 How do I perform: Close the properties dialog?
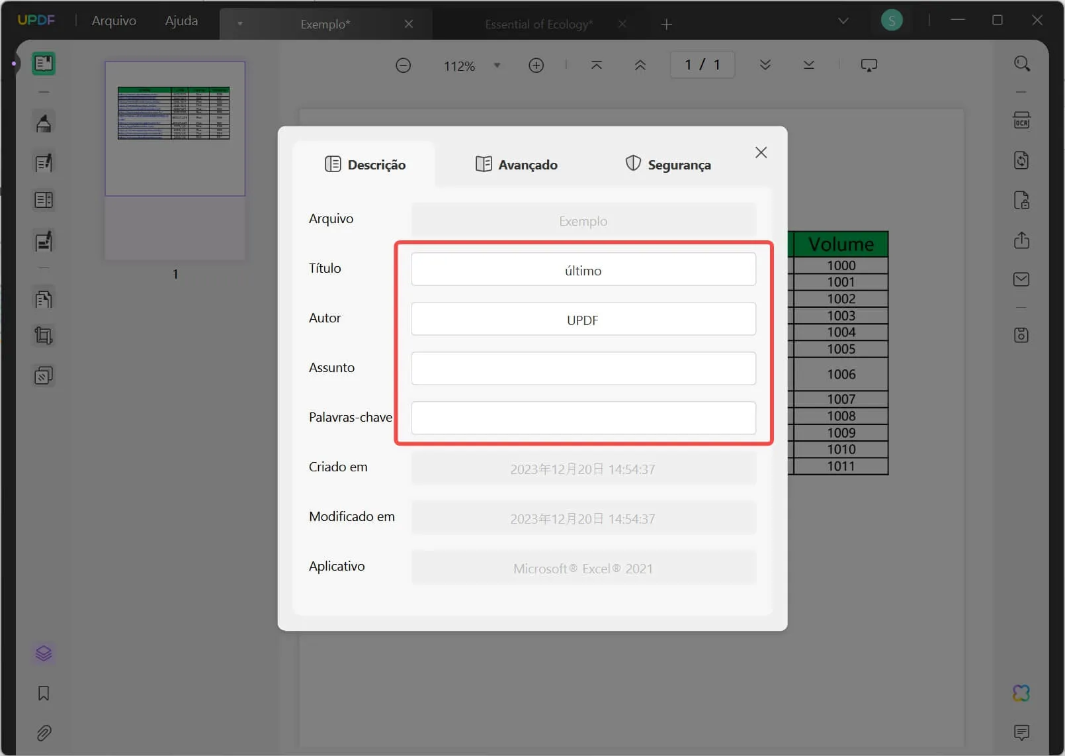click(761, 153)
